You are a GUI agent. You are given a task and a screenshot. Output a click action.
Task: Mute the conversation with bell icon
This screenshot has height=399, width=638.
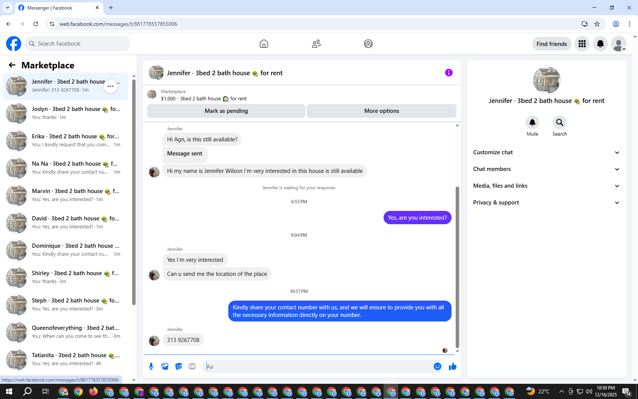[x=532, y=122]
